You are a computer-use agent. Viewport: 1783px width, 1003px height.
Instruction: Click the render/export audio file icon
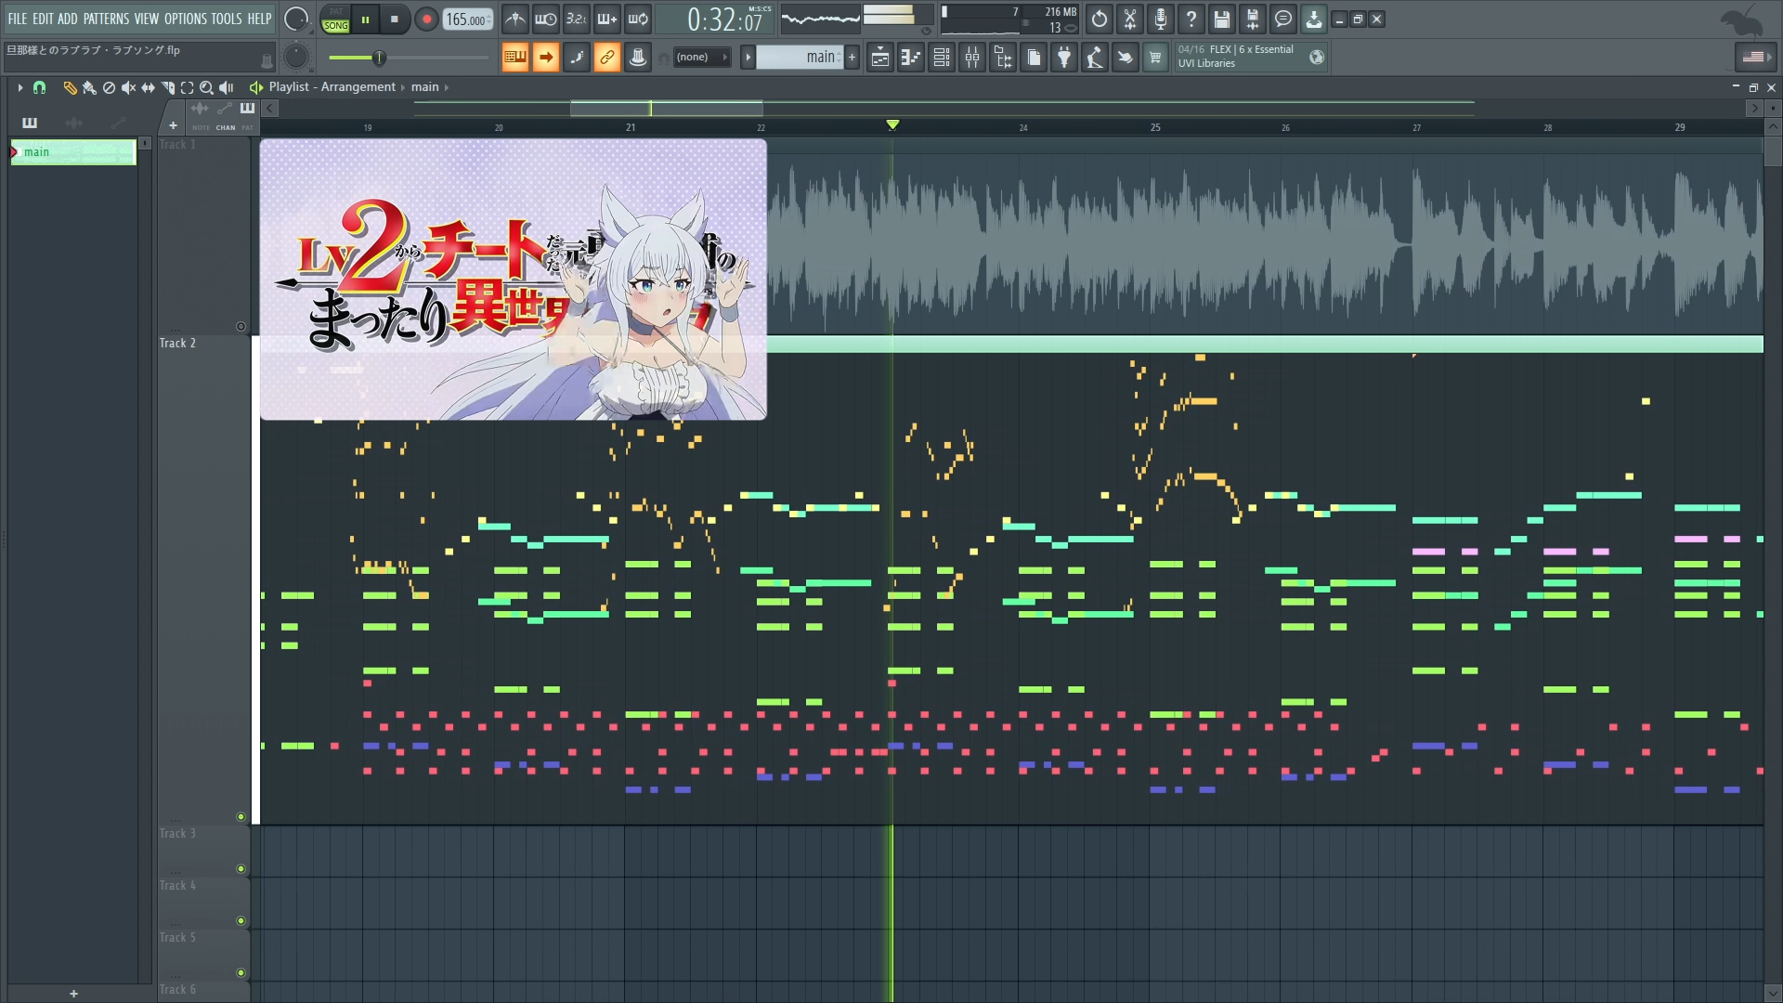tap(1253, 19)
